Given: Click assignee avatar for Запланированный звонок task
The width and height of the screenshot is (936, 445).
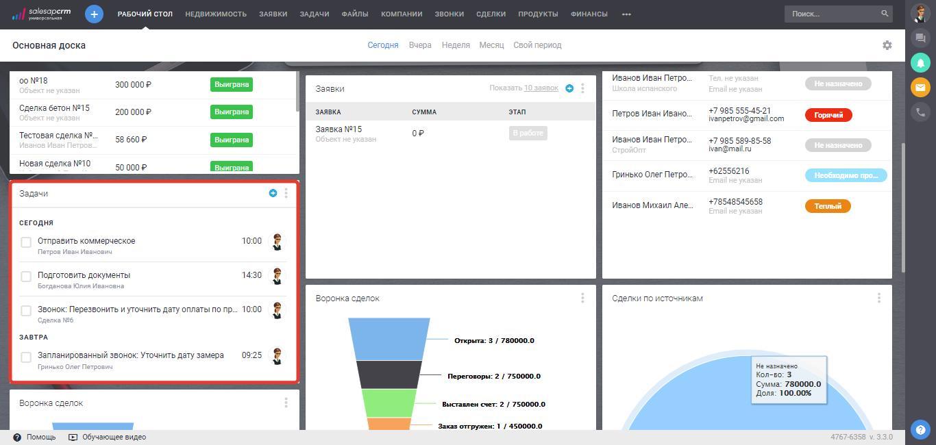Looking at the screenshot, I should tap(278, 356).
